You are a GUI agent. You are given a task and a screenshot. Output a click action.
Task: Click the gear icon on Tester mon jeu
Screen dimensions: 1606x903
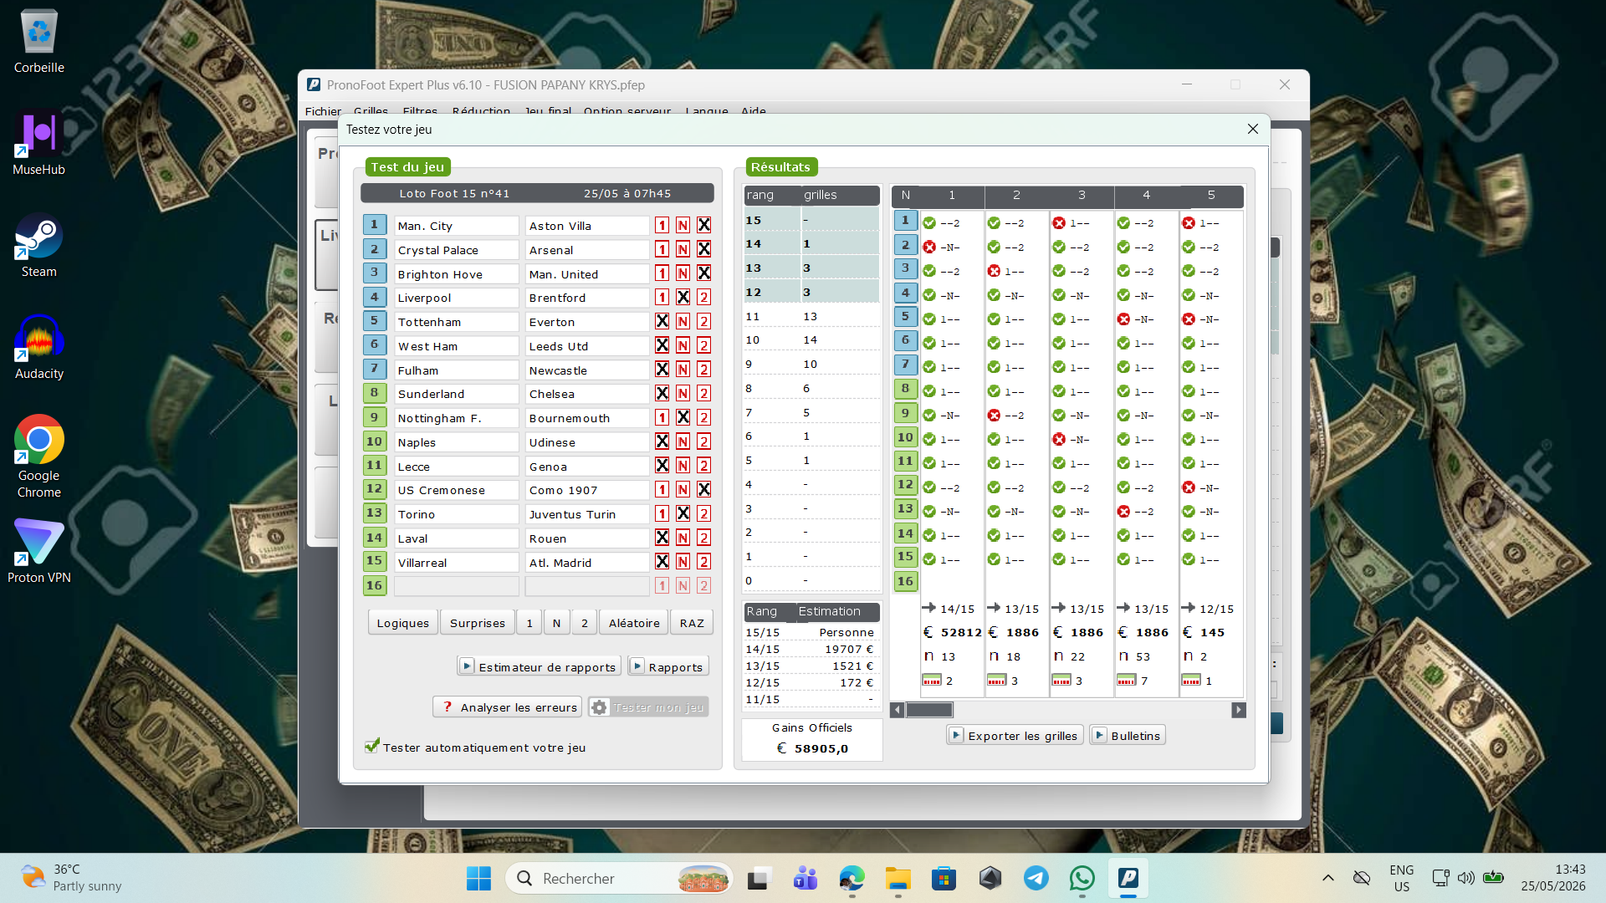click(600, 707)
